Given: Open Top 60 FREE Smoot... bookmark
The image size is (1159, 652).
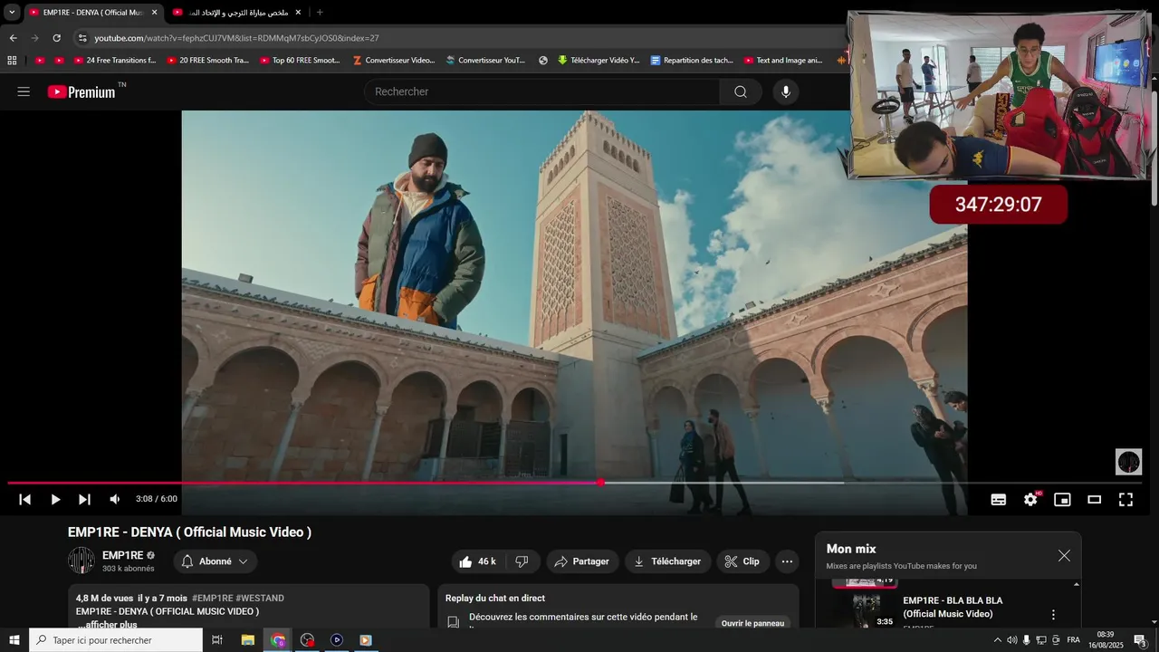Looking at the screenshot, I should pyautogui.click(x=300, y=61).
